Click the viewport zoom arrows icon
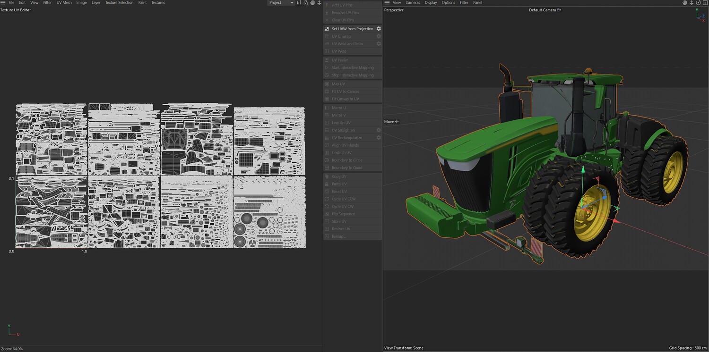The width and height of the screenshot is (709, 352). point(691,3)
